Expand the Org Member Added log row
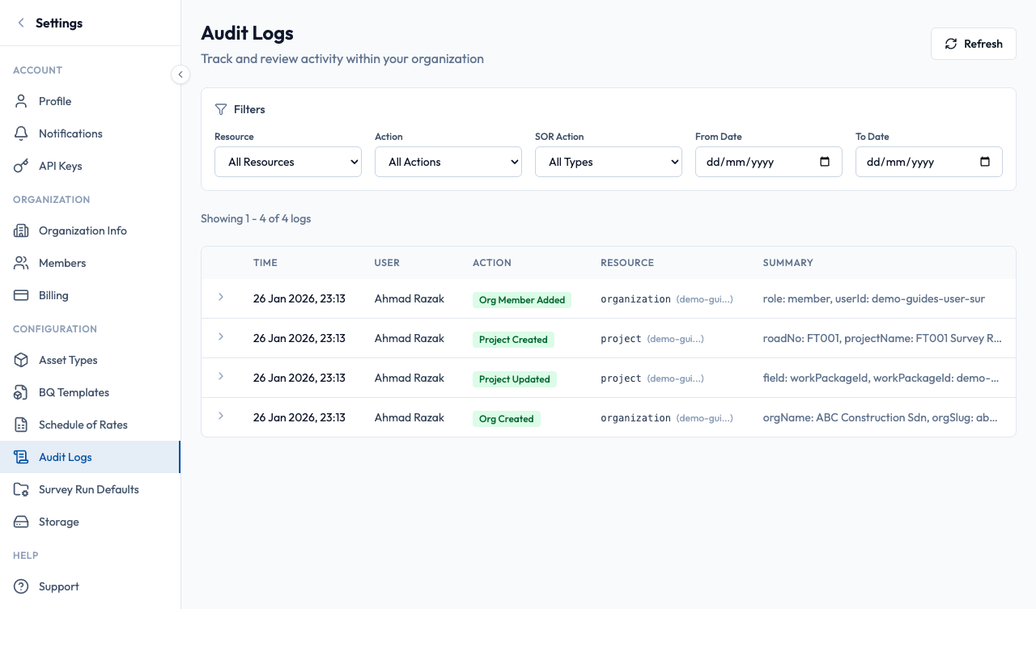1036x647 pixels. pyautogui.click(x=221, y=298)
